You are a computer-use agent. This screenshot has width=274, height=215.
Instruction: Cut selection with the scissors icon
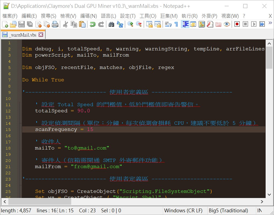65,24
